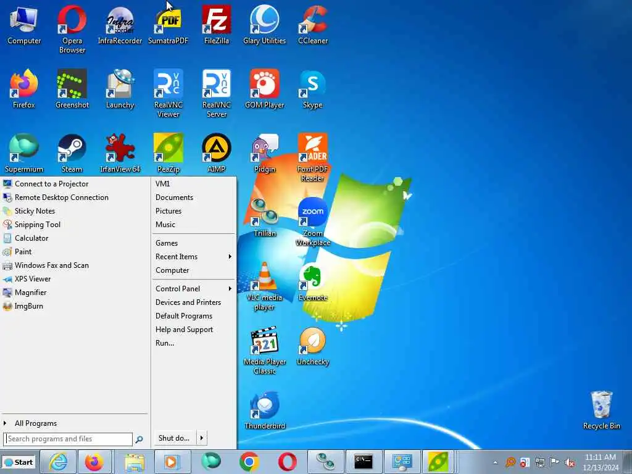Open Devices and Printers

188,302
